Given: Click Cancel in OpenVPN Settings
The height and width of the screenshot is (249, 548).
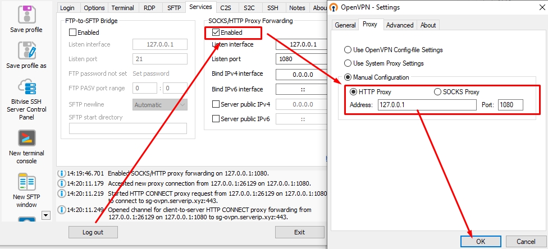Looking at the screenshot, I should point(526,241).
